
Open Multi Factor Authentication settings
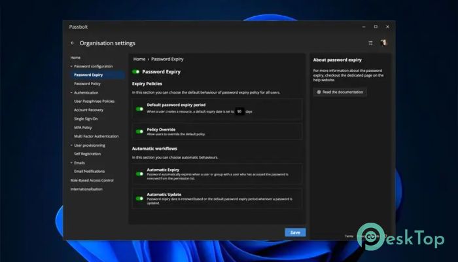(96, 136)
